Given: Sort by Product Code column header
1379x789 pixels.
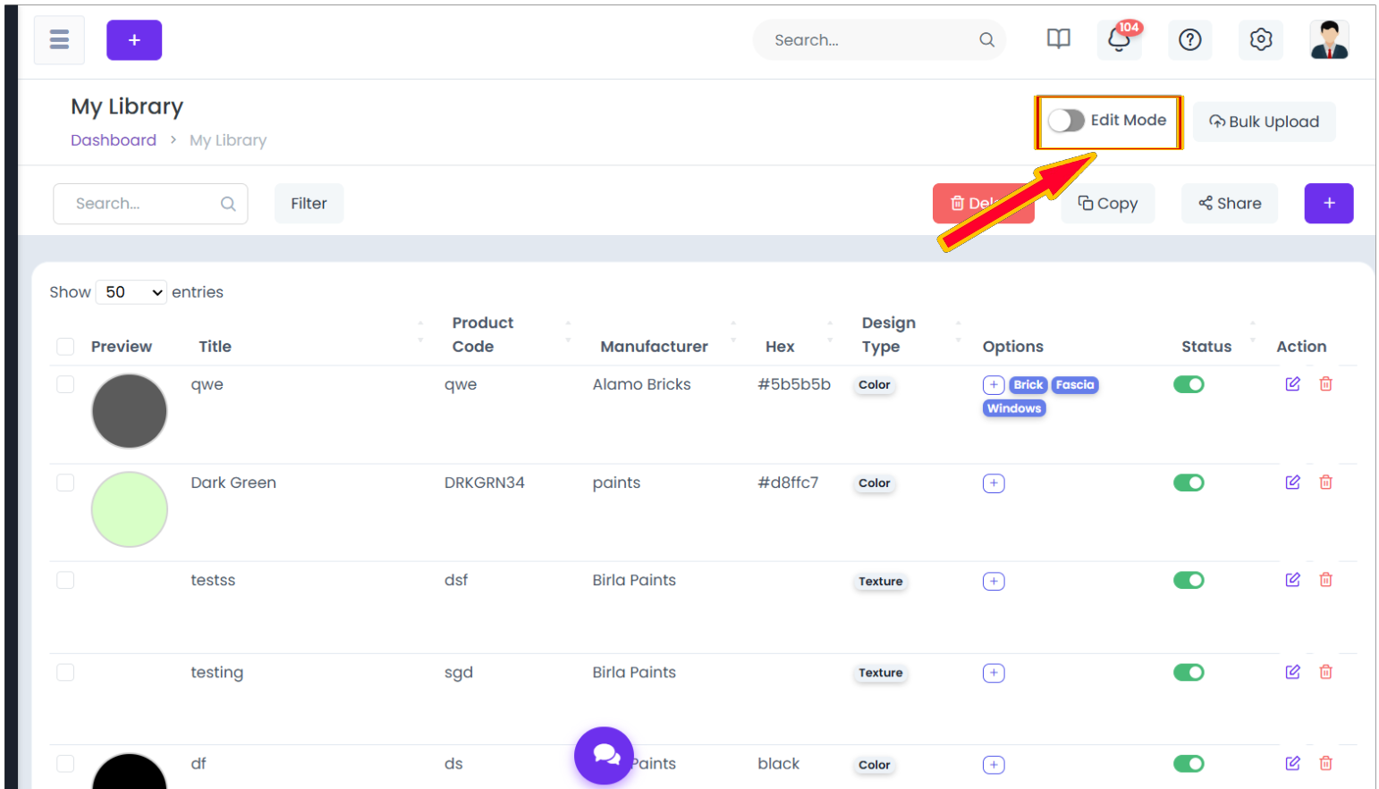Looking at the screenshot, I should (483, 334).
